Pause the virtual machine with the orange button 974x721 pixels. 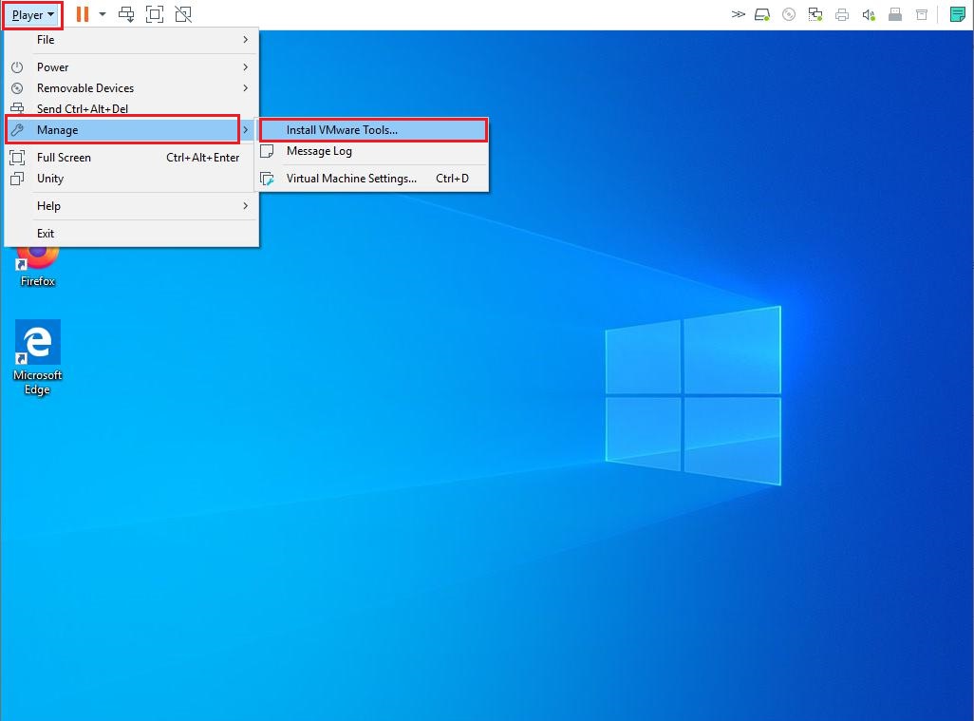[x=82, y=14]
